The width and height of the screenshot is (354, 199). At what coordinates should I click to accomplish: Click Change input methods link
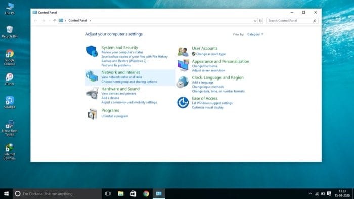coord(208,87)
